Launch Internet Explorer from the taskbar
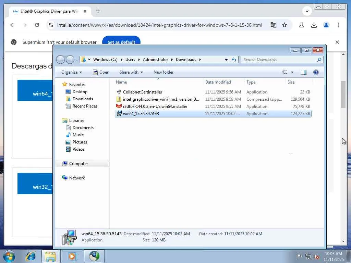 click(x=31, y=256)
